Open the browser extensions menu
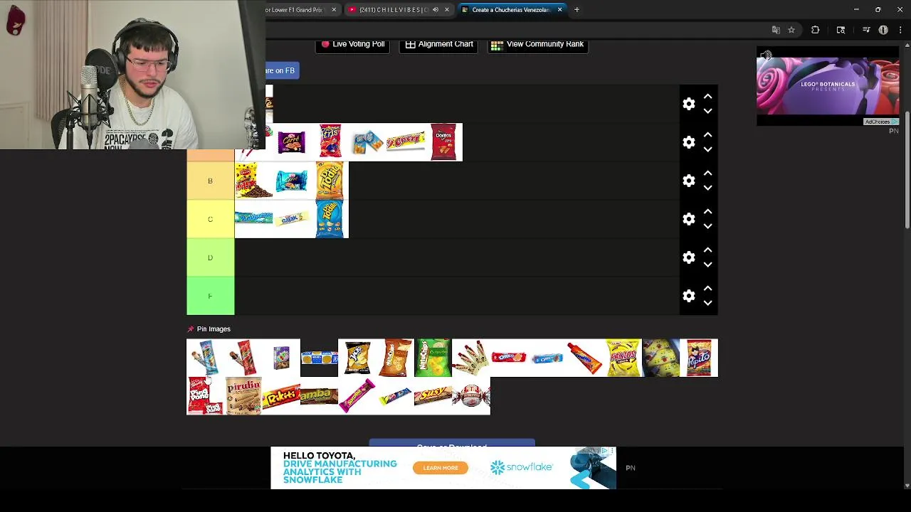Viewport: 911px width, 512px height. 816,30
